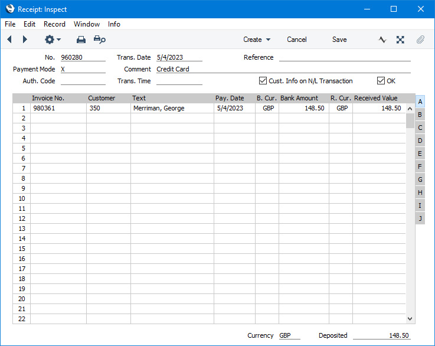Image resolution: width=435 pixels, height=346 pixels.
Task: Switch to flip A tab
Action: tap(420, 102)
